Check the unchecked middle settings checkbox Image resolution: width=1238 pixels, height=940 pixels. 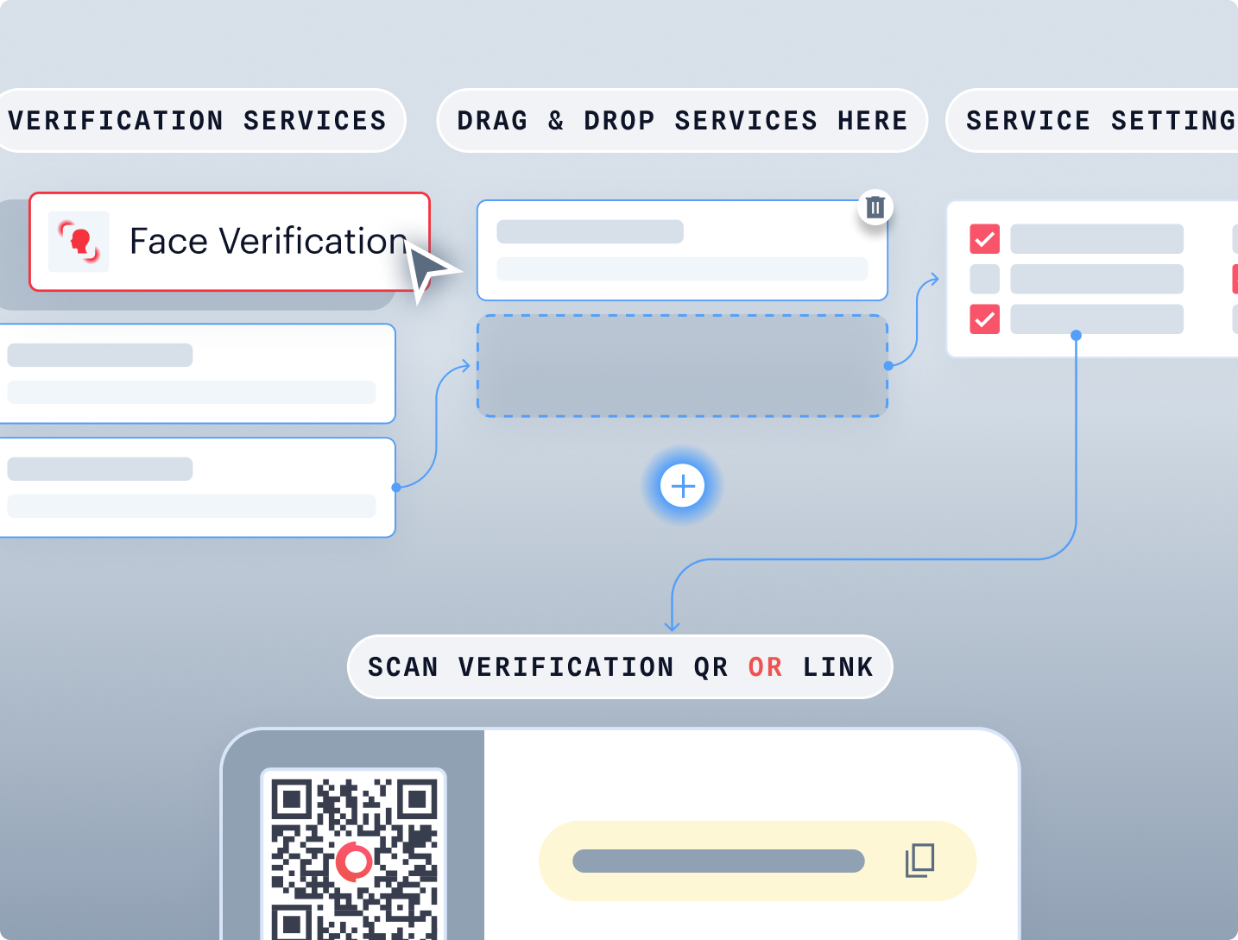985,279
